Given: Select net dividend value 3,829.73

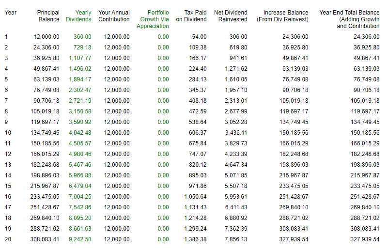Looking at the screenshot, I should click(236, 143).
